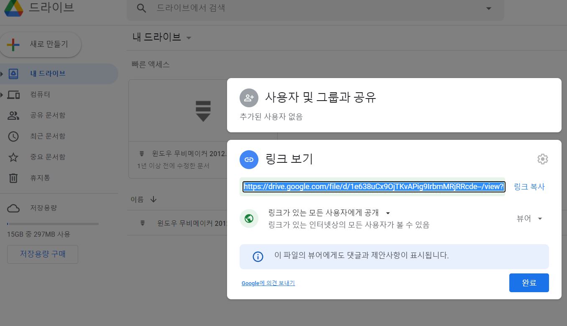The width and height of the screenshot is (567, 326).
Task: Toggle sort direction arrow next to 이름
Action: (153, 200)
